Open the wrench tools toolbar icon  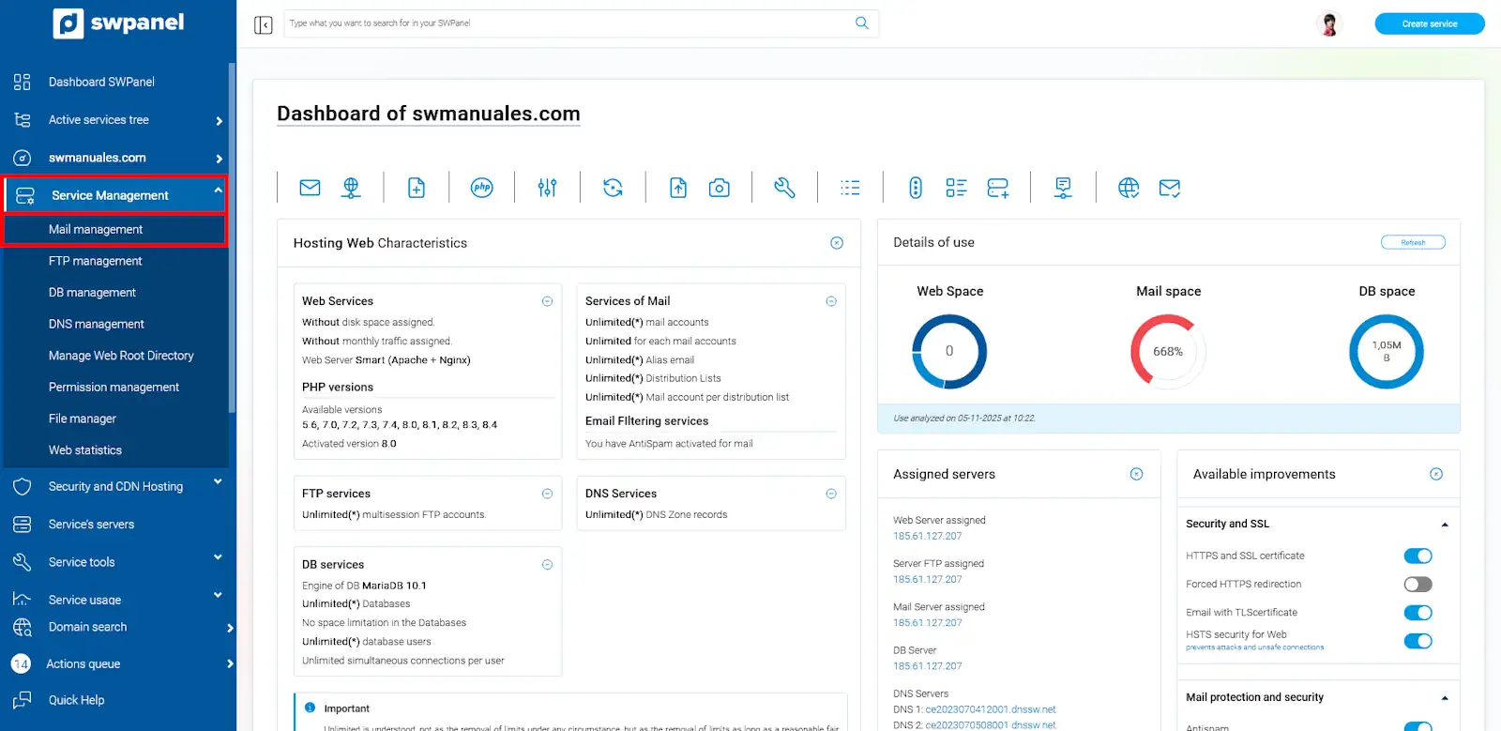click(x=784, y=188)
